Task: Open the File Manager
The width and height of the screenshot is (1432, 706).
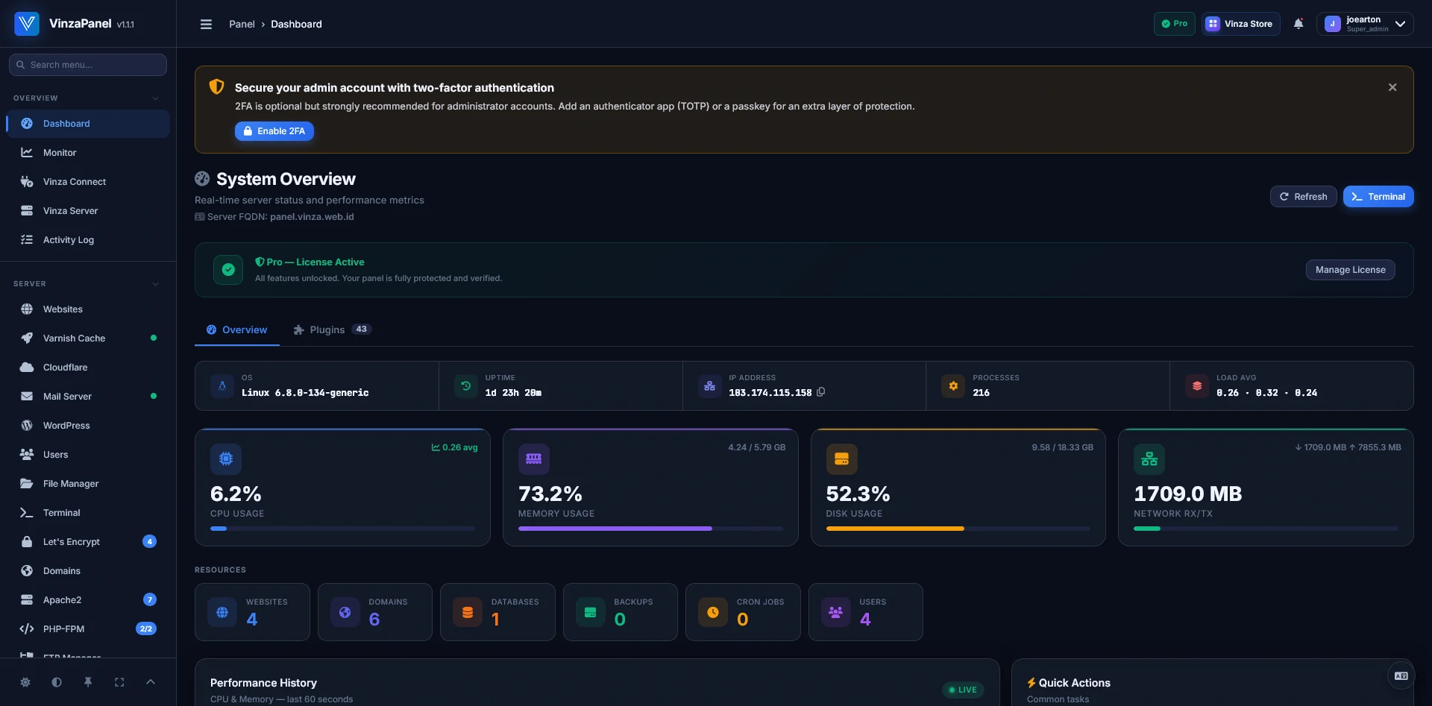Action: 88,484
